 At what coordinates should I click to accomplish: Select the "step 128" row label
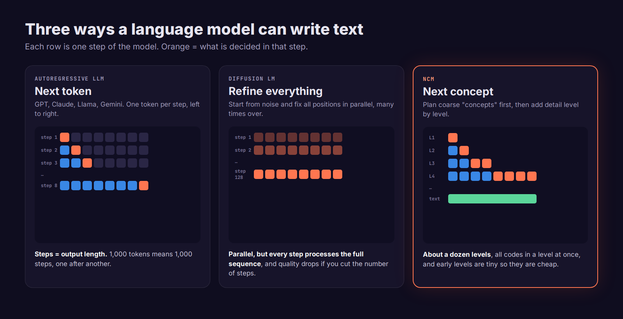pyautogui.click(x=240, y=174)
